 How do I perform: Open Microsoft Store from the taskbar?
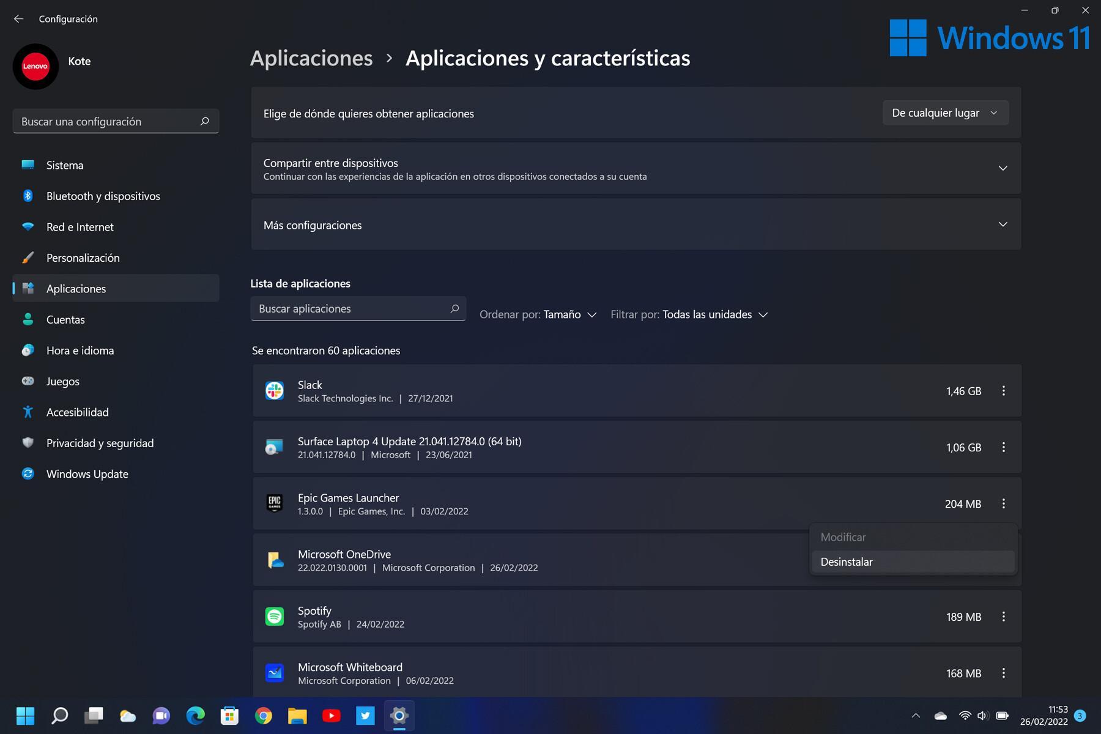point(229,715)
